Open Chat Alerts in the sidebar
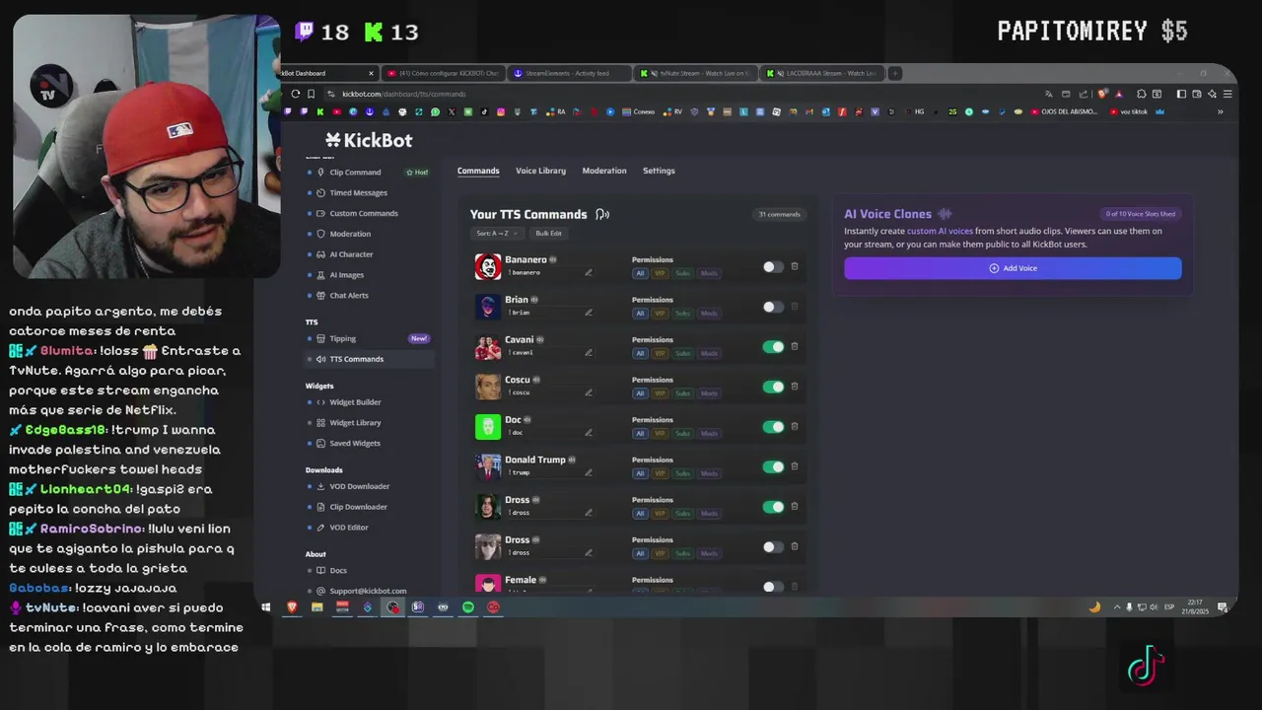Image resolution: width=1262 pixels, height=710 pixels. click(x=349, y=296)
